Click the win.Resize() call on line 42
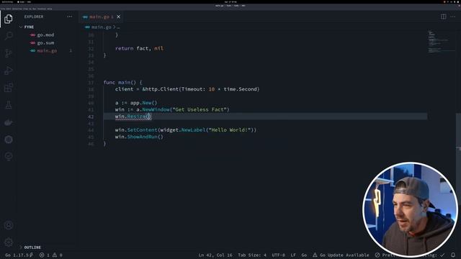Image resolution: width=461 pixels, height=259 pixels. pos(133,117)
